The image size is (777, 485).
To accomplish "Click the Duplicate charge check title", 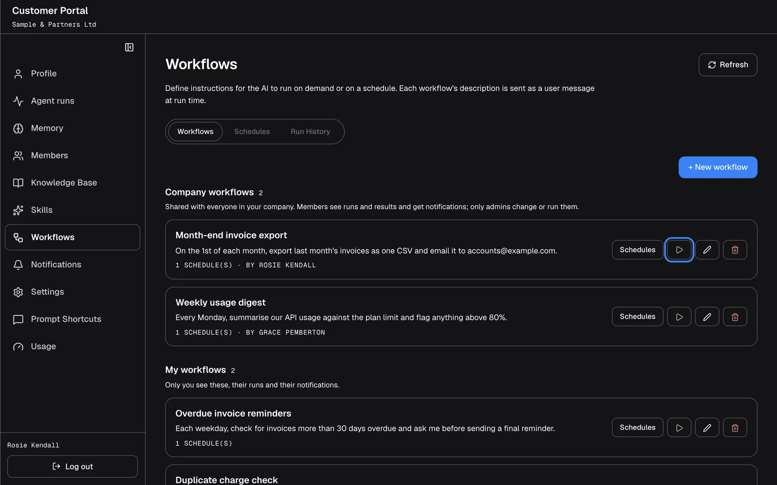I will pyautogui.click(x=227, y=480).
